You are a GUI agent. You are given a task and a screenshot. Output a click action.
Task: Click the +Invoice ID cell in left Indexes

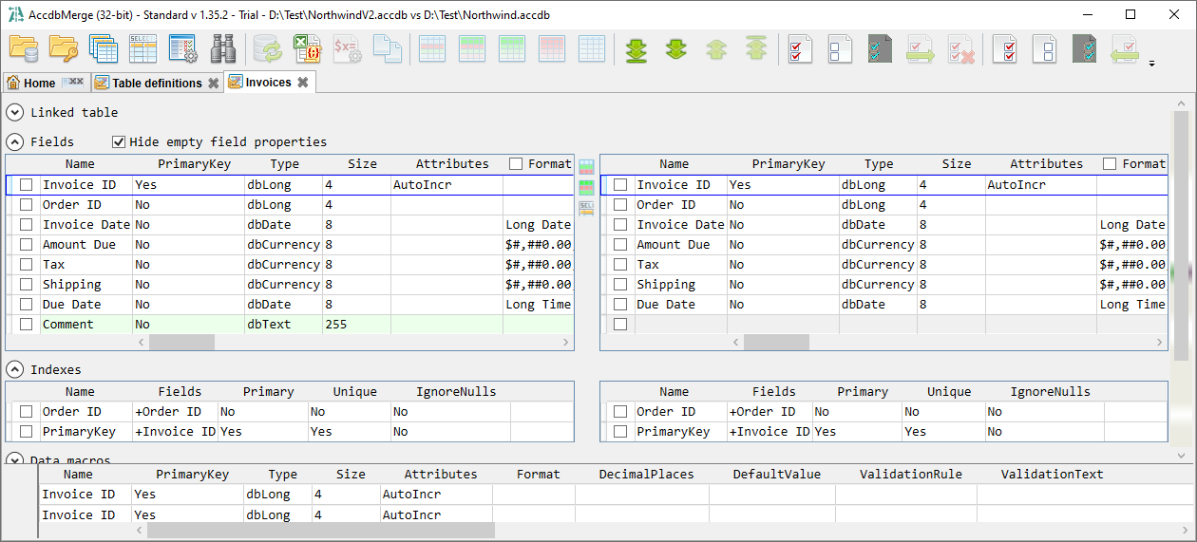pos(177,432)
